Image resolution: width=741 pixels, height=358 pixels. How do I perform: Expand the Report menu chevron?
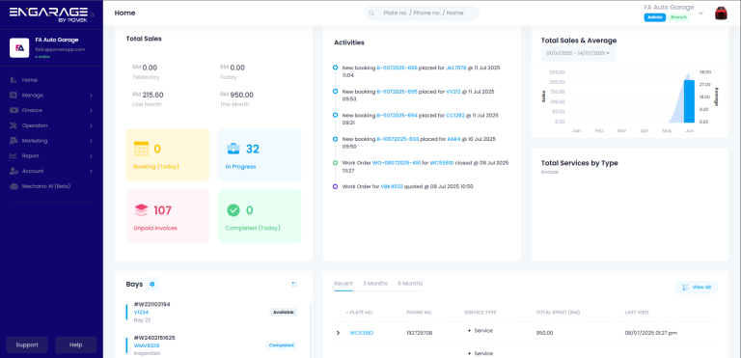coord(91,155)
